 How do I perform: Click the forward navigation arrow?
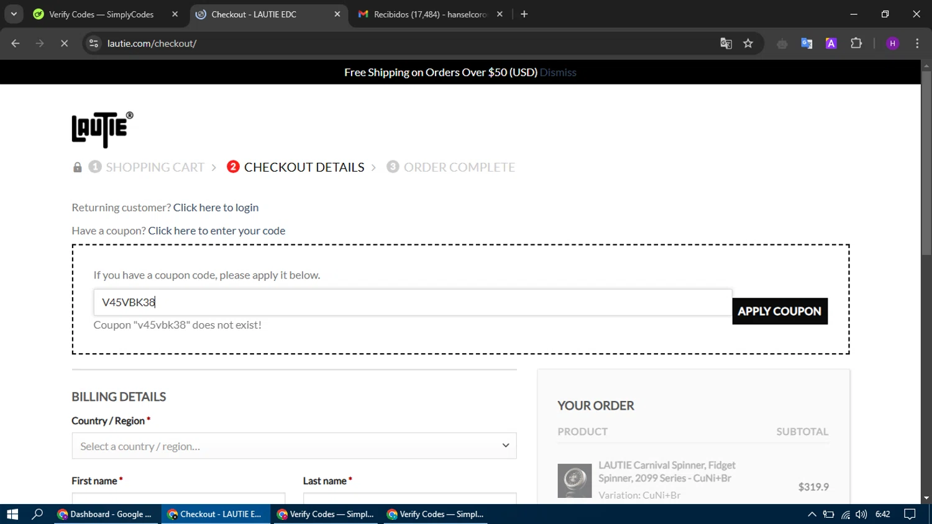tap(40, 44)
